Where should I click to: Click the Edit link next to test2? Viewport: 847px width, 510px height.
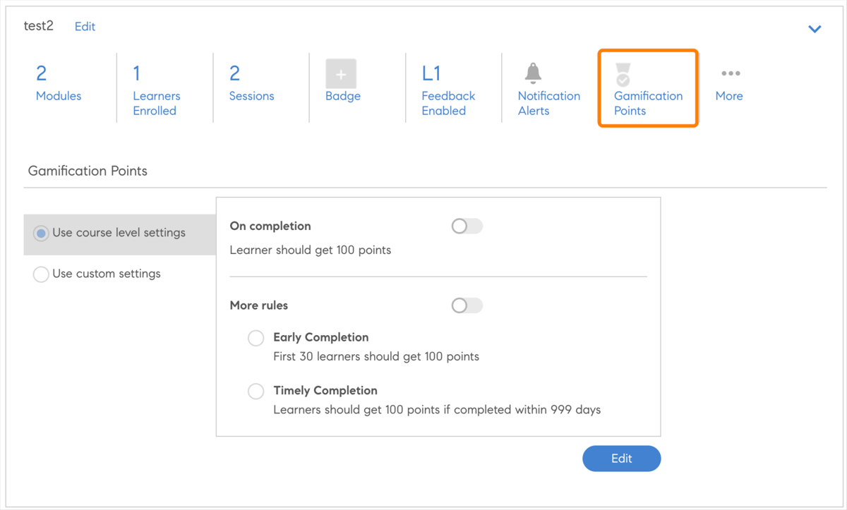tap(85, 26)
